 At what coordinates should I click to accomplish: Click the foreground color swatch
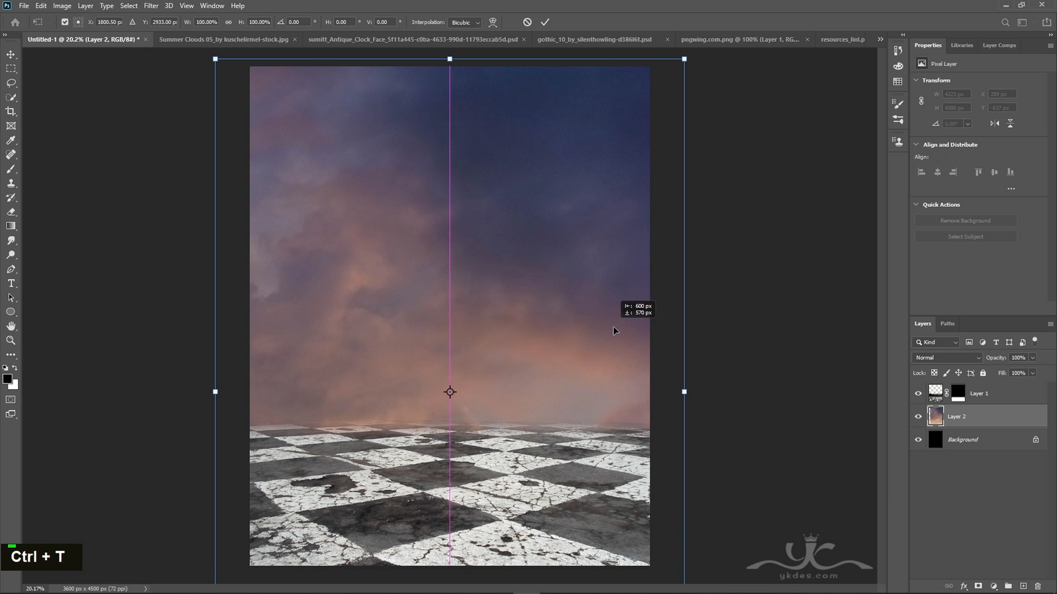click(8, 379)
